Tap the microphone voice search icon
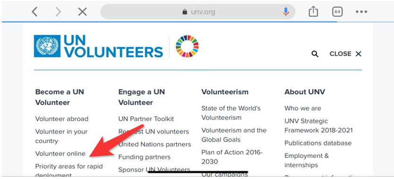The image size is (394, 179). [x=286, y=11]
